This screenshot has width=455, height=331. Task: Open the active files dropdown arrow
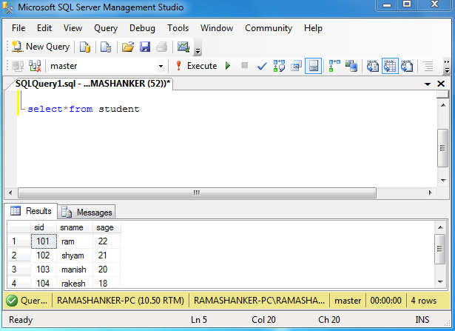point(428,84)
